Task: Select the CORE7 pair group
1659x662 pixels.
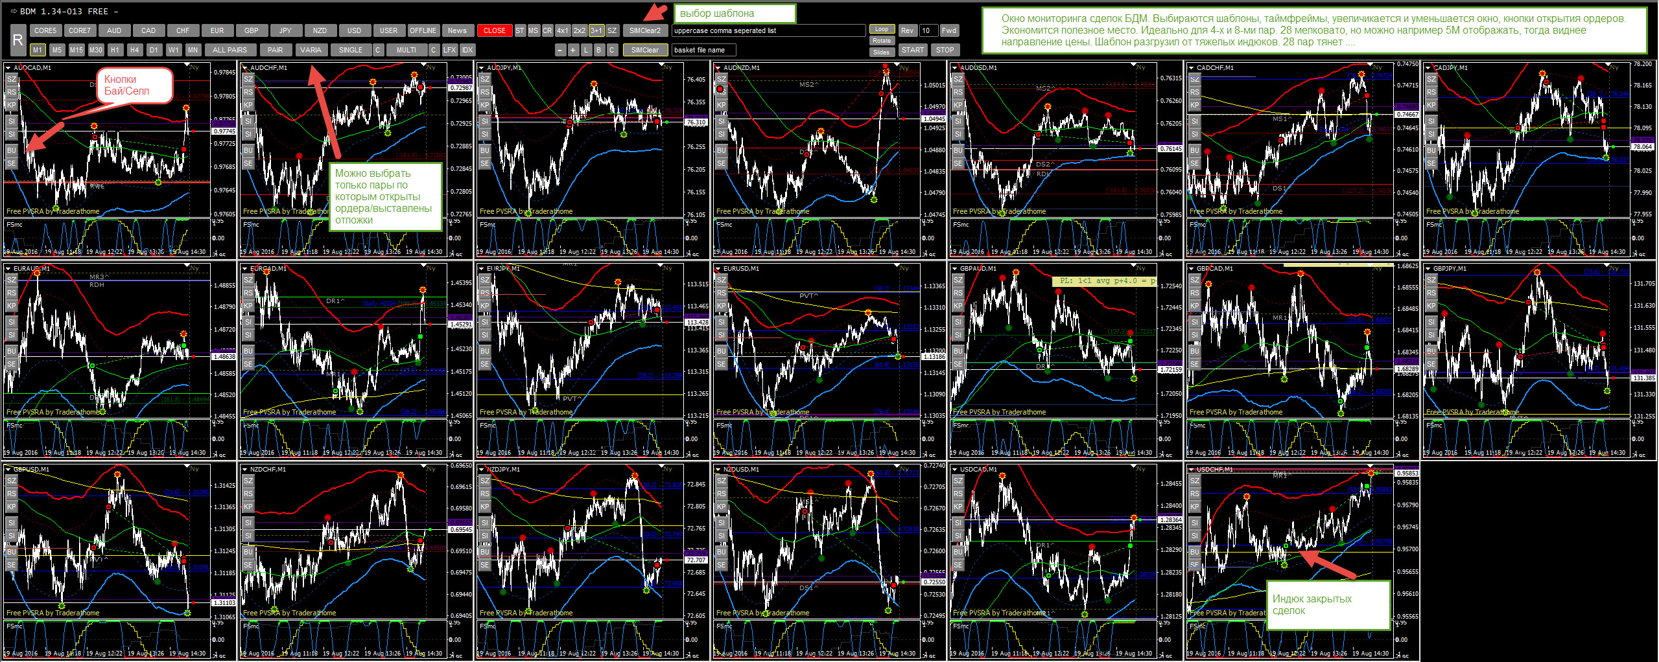Action: [x=80, y=30]
